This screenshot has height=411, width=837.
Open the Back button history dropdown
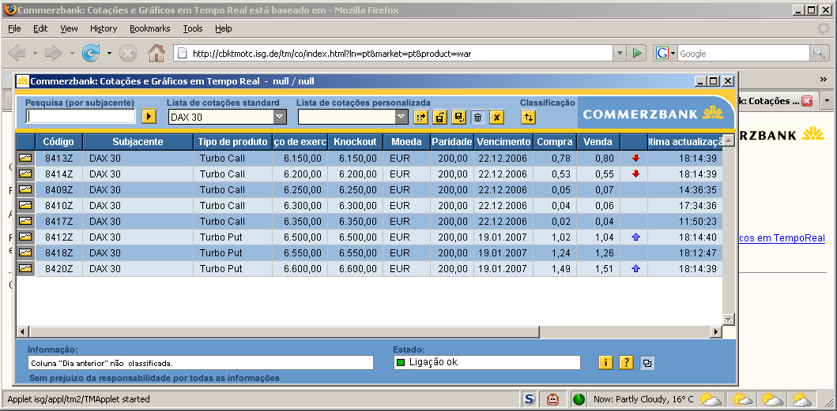click(x=36, y=54)
